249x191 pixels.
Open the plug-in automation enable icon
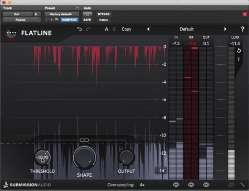point(87,14)
